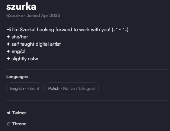
Task: Click the slightly nsfw bio line
Action: coord(25,59)
